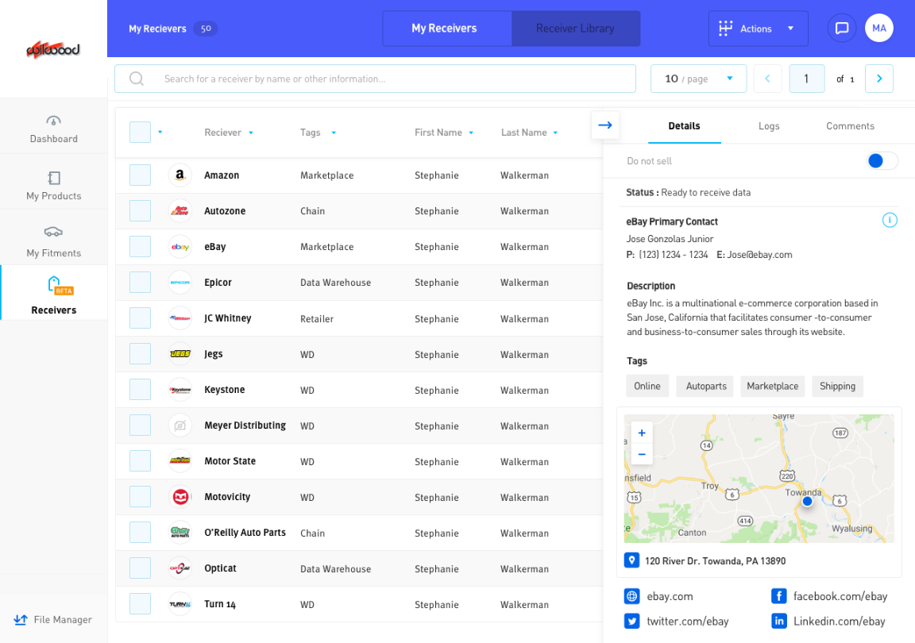
Task: Open the twitter.com/ebay link
Action: tap(687, 622)
